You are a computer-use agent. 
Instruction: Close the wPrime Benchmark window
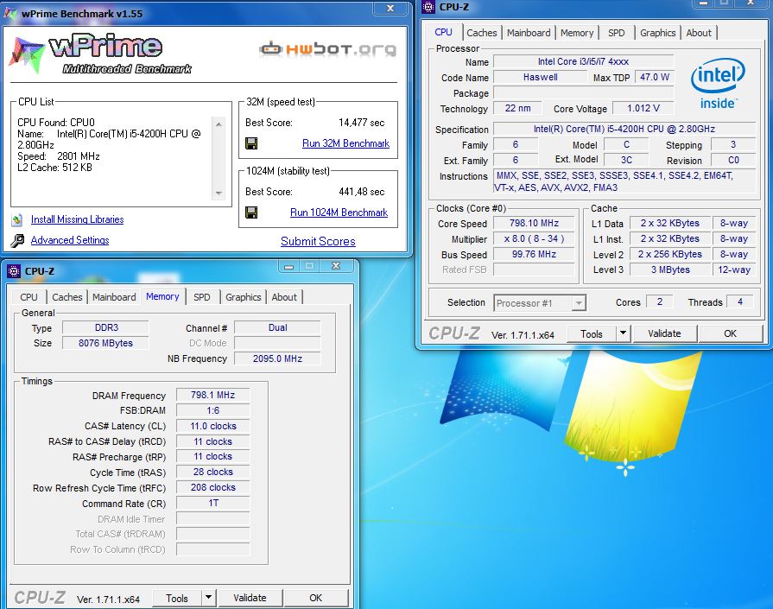pos(390,9)
